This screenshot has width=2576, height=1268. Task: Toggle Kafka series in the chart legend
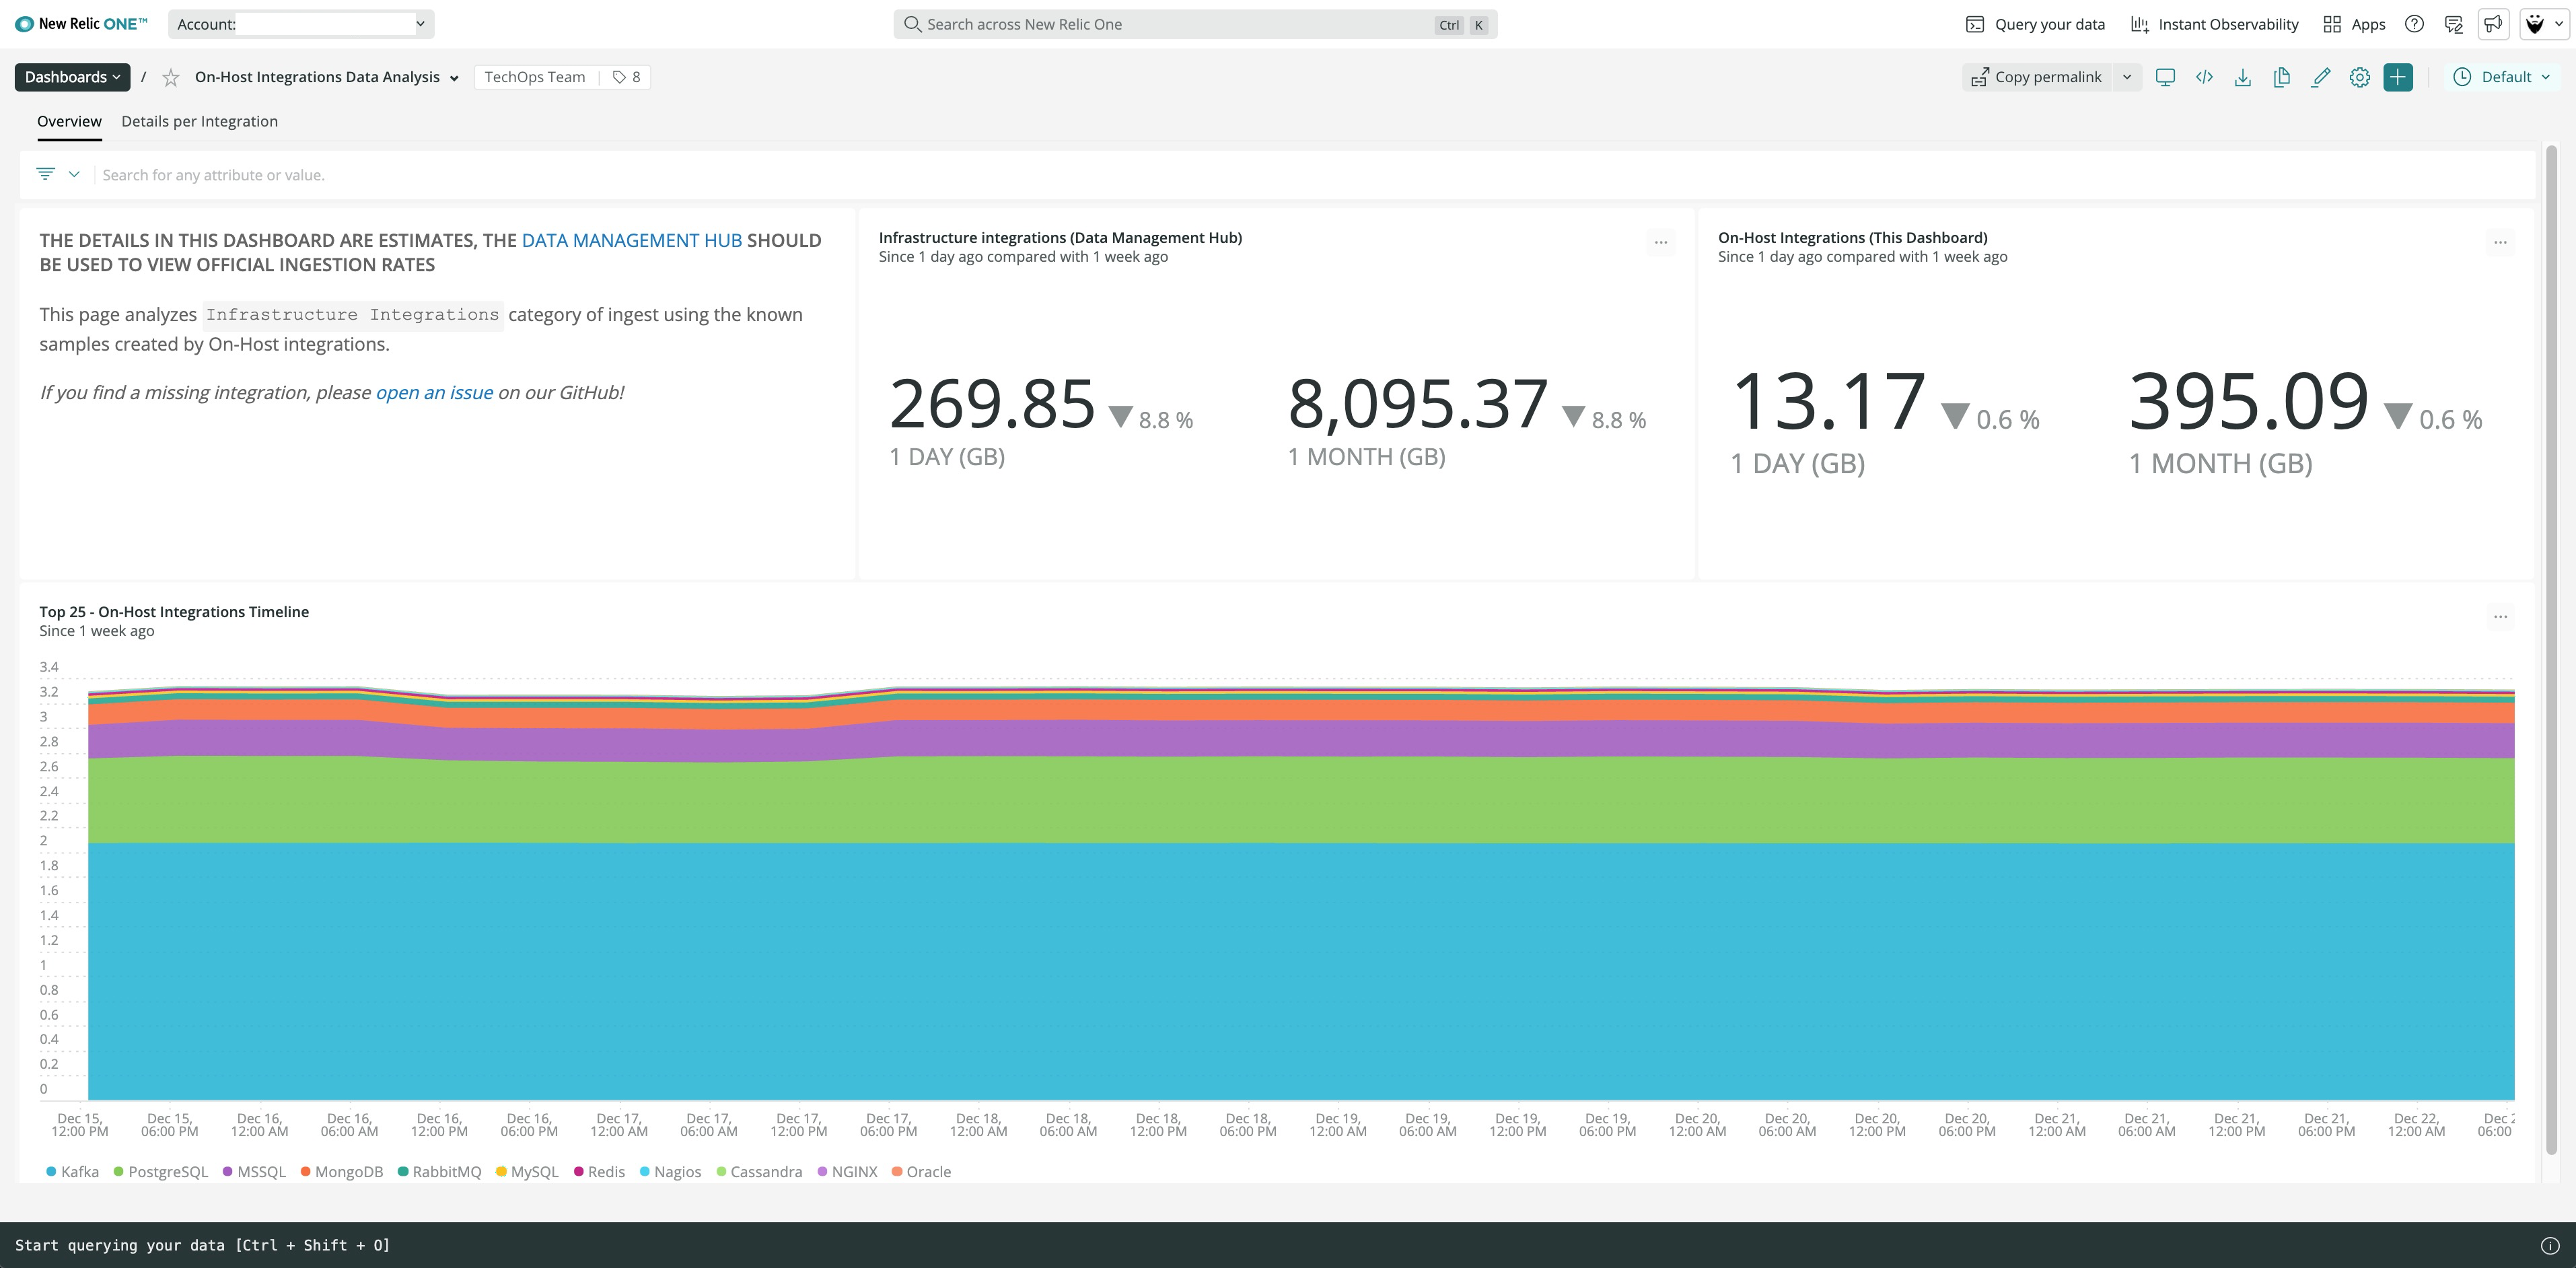(x=73, y=1172)
